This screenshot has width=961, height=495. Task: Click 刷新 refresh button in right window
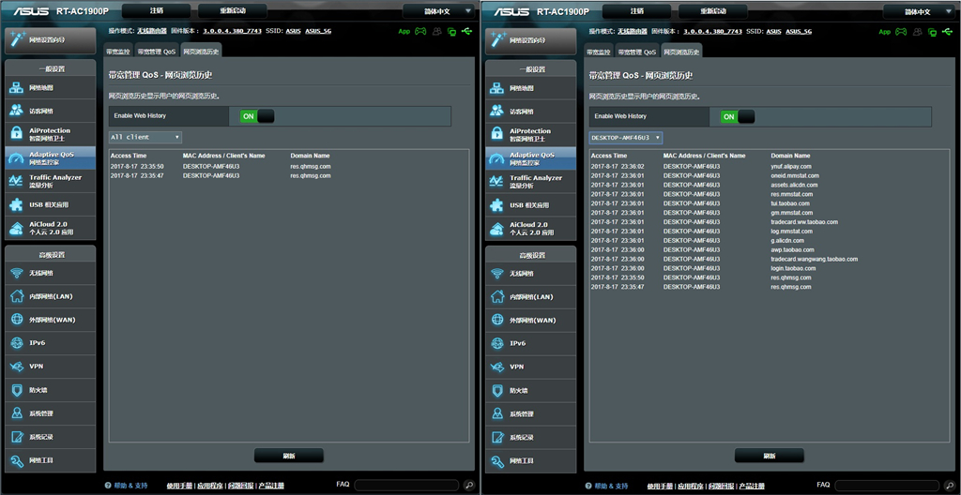[x=770, y=456]
